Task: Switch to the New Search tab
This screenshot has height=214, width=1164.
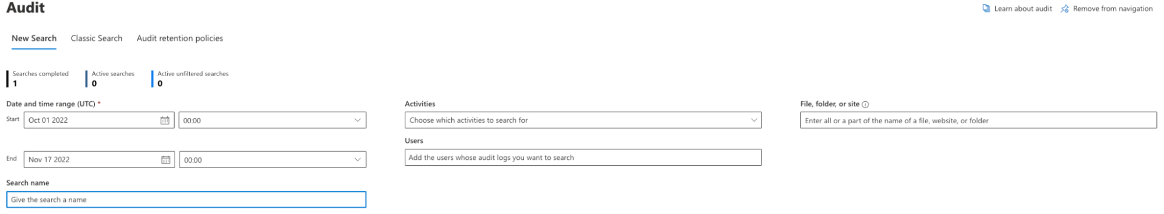Action: [x=34, y=38]
